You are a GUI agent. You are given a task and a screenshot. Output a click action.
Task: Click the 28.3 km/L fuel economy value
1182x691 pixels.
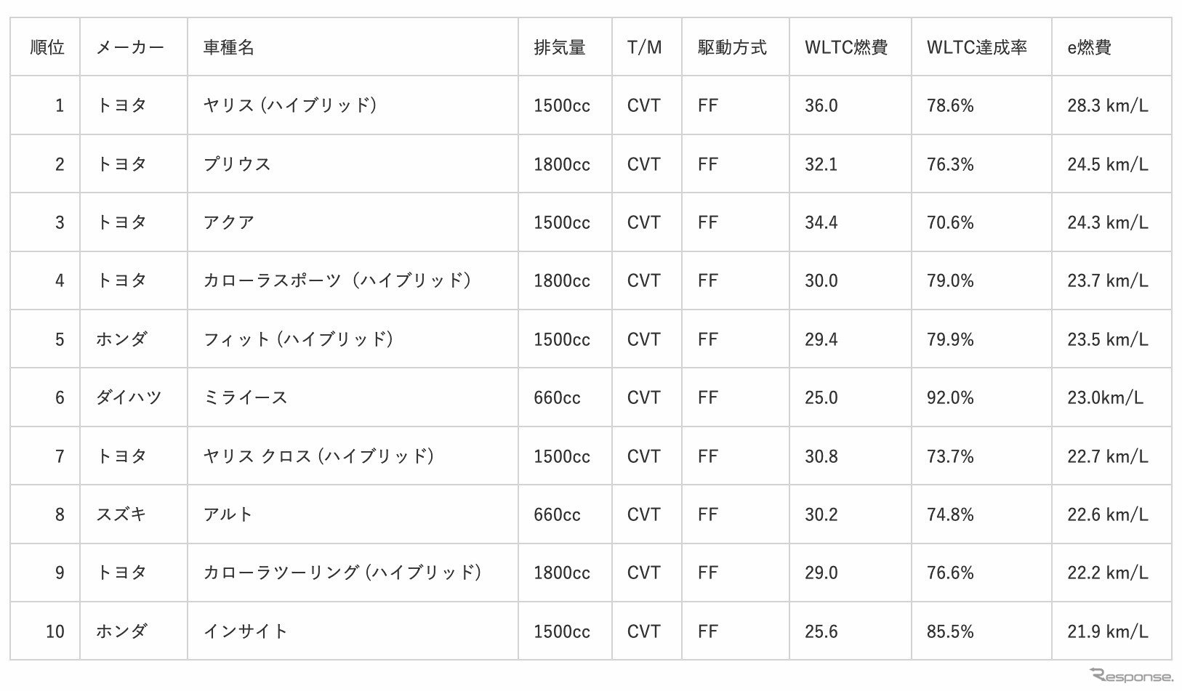point(1107,106)
